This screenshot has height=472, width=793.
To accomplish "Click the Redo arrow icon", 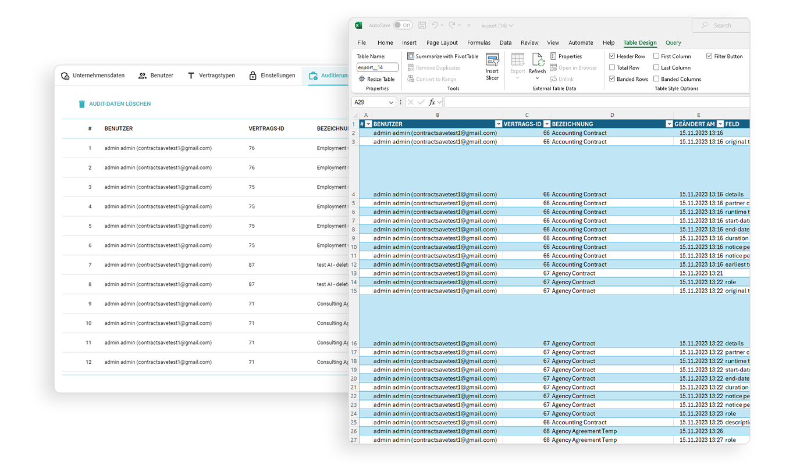I will coord(451,26).
